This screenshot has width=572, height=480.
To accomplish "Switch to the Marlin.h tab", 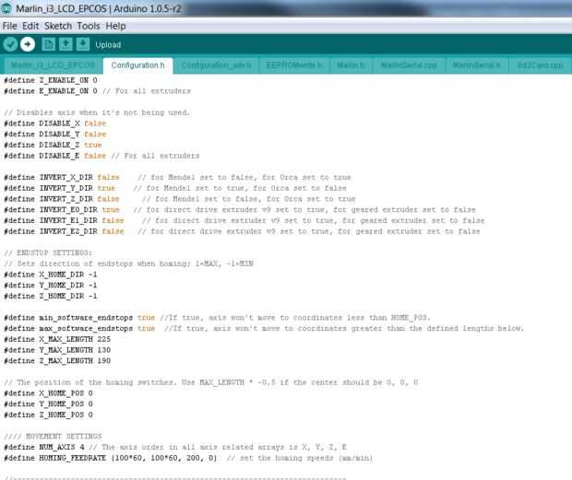I will point(351,65).
